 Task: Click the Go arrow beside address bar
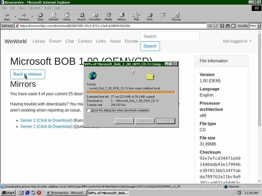point(210,26)
